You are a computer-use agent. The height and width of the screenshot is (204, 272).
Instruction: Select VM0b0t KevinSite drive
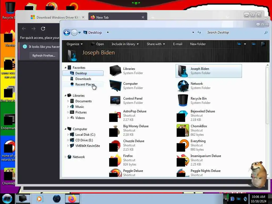(x=87, y=146)
